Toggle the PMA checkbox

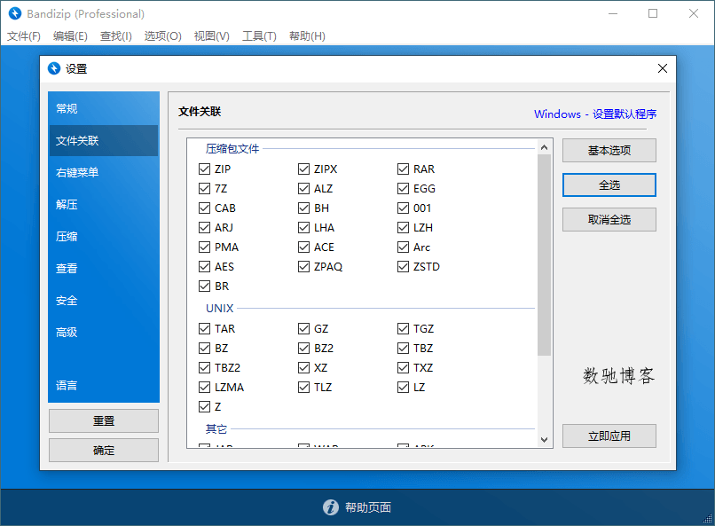(x=204, y=247)
